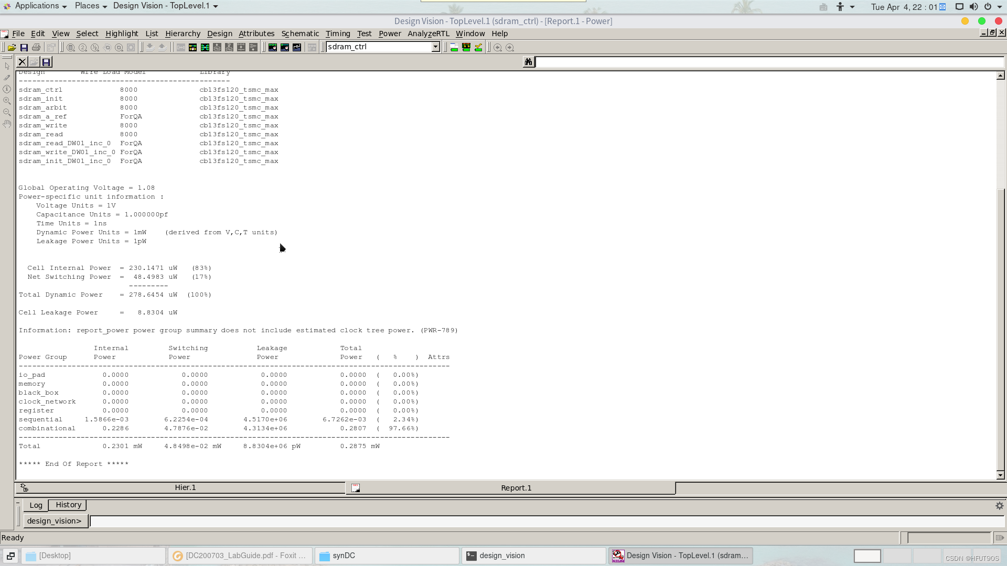
Task: Click the design_vision command input field
Action: 545,521
